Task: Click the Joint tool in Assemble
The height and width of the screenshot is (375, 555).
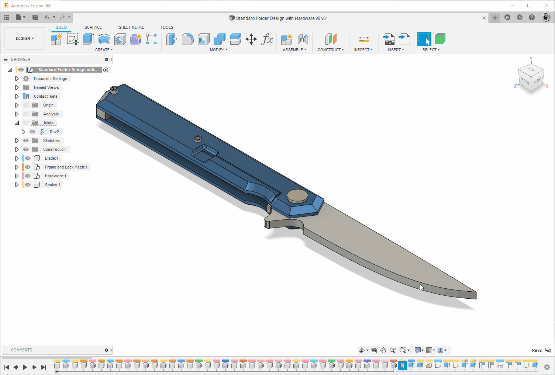Action: [x=303, y=39]
